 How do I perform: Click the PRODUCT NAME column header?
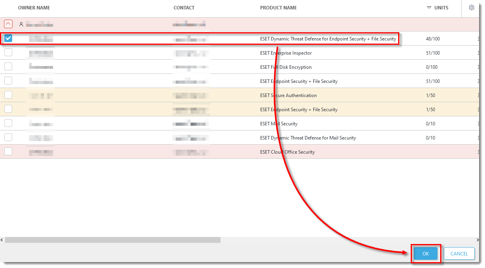278,8
